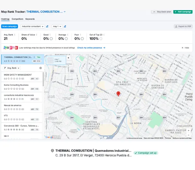Click AR 21.0 badge on THERMAL COMBUSTION card
195x170 pixels.
click(37, 61)
